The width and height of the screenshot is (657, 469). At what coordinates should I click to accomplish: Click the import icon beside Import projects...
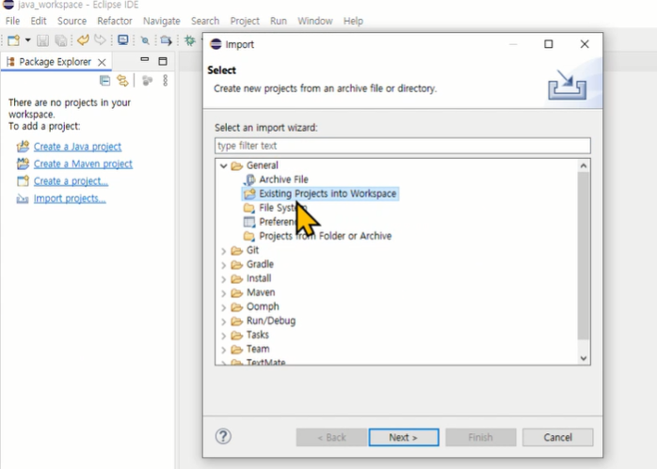point(23,198)
